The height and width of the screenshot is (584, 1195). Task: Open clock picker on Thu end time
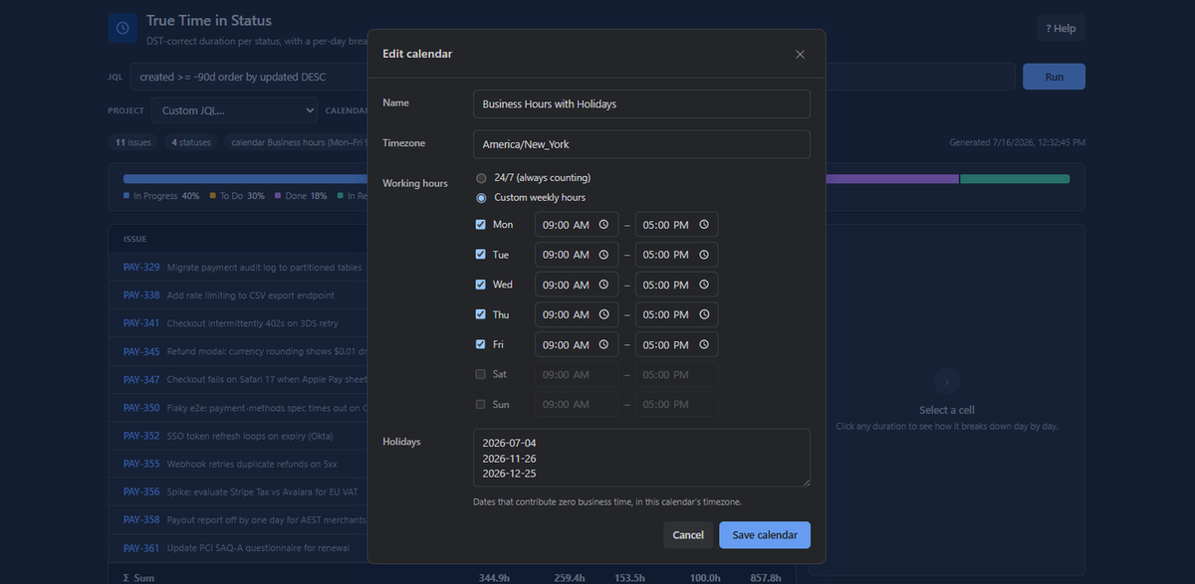(x=703, y=314)
